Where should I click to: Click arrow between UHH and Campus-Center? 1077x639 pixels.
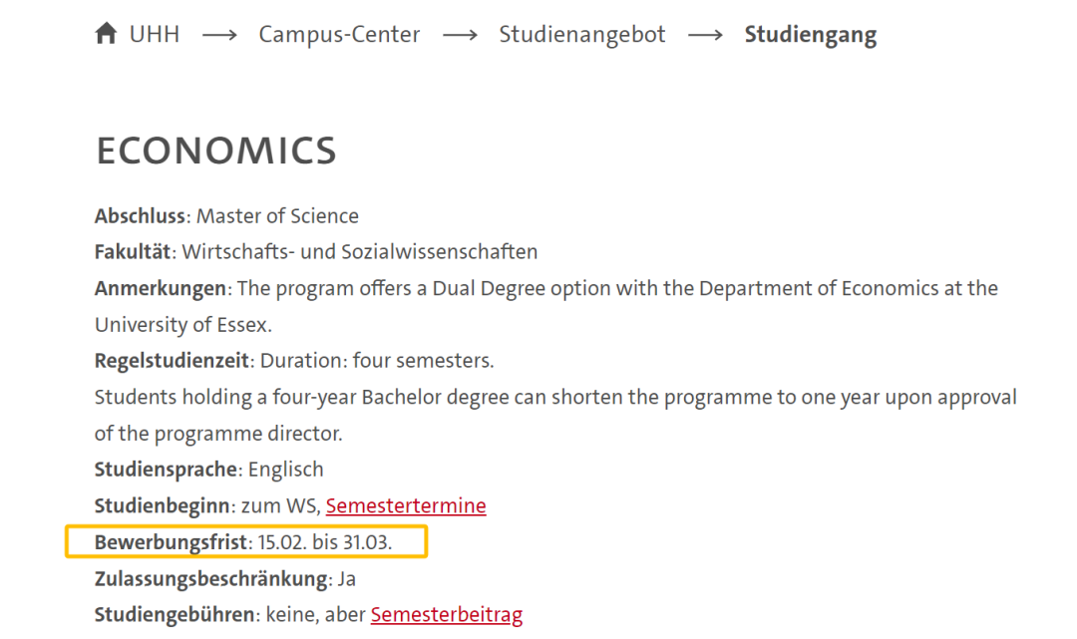click(x=219, y=35)
